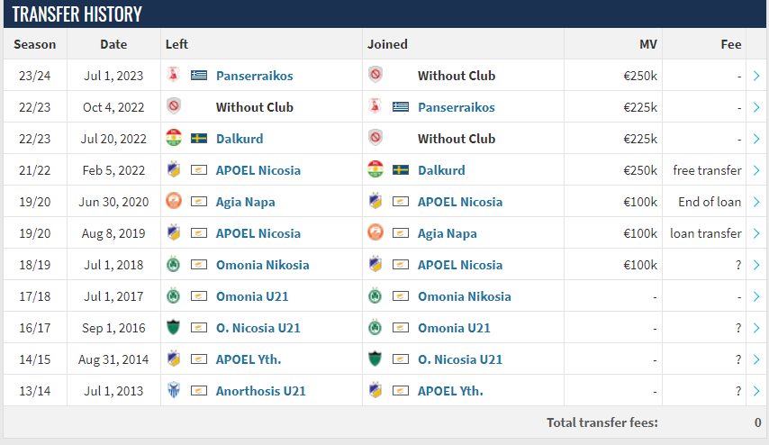Click the Fee column header
Viewport: 769px width, 445px height.
tap(731, 44)
